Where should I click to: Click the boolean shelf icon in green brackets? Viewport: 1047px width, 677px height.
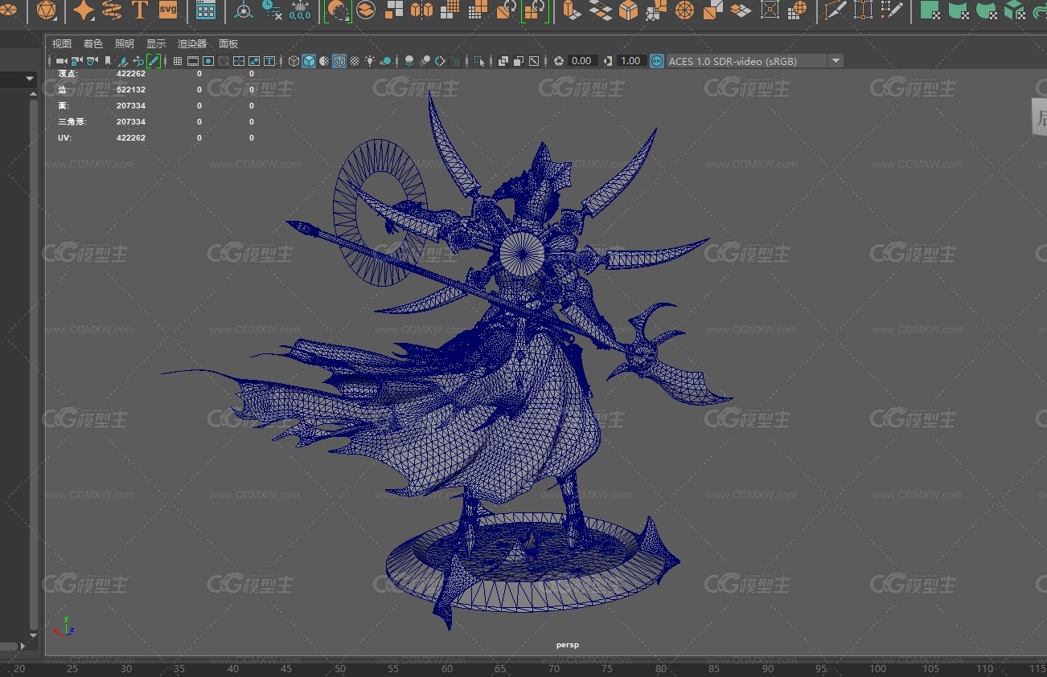tap(338, 10)
